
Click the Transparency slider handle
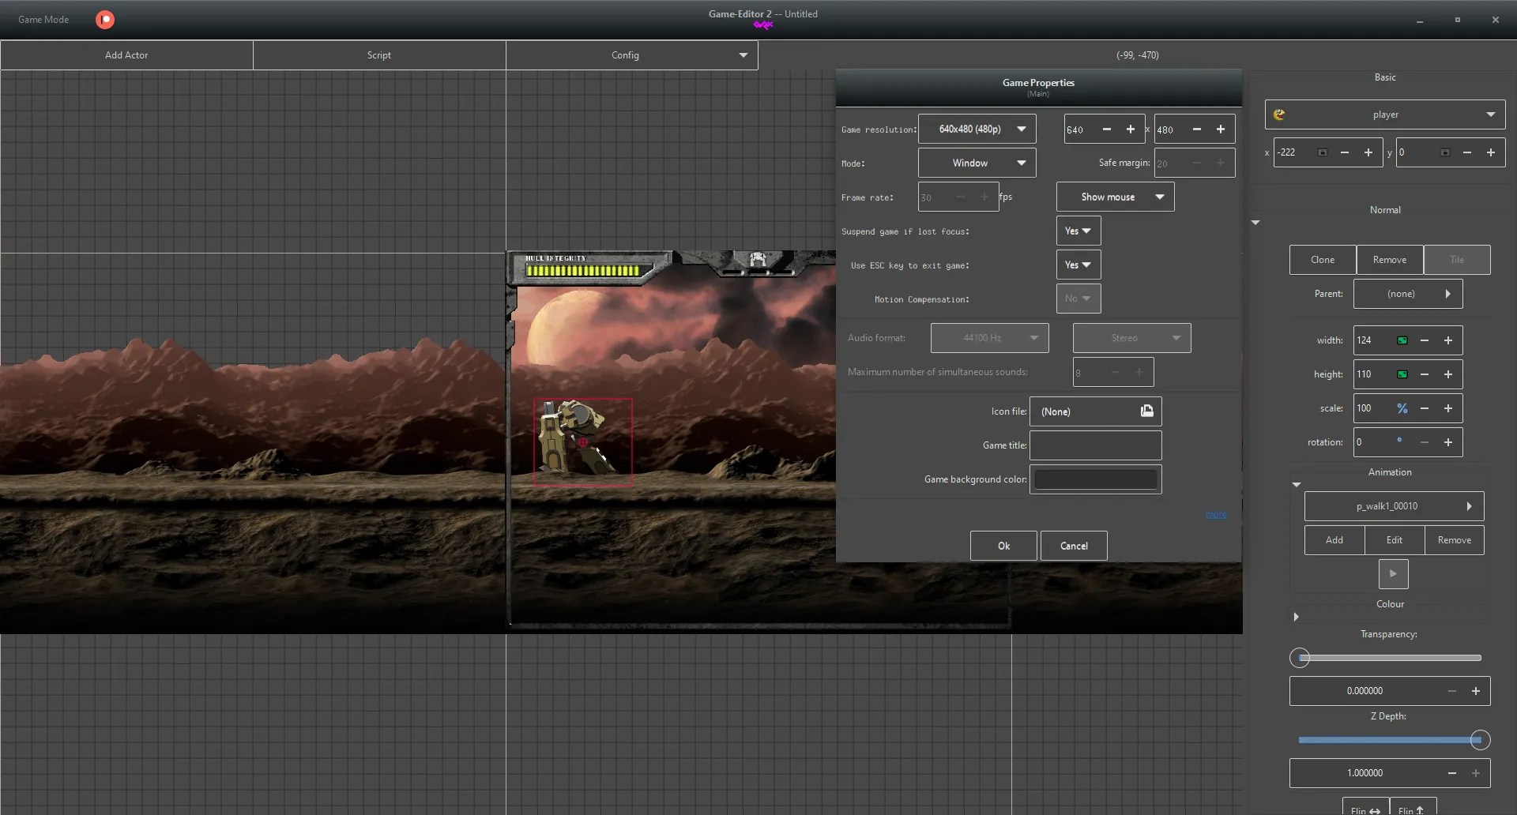point(1300,658)
